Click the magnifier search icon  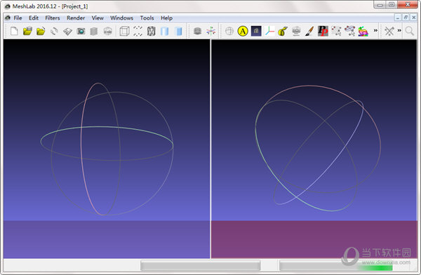[410, 31]
